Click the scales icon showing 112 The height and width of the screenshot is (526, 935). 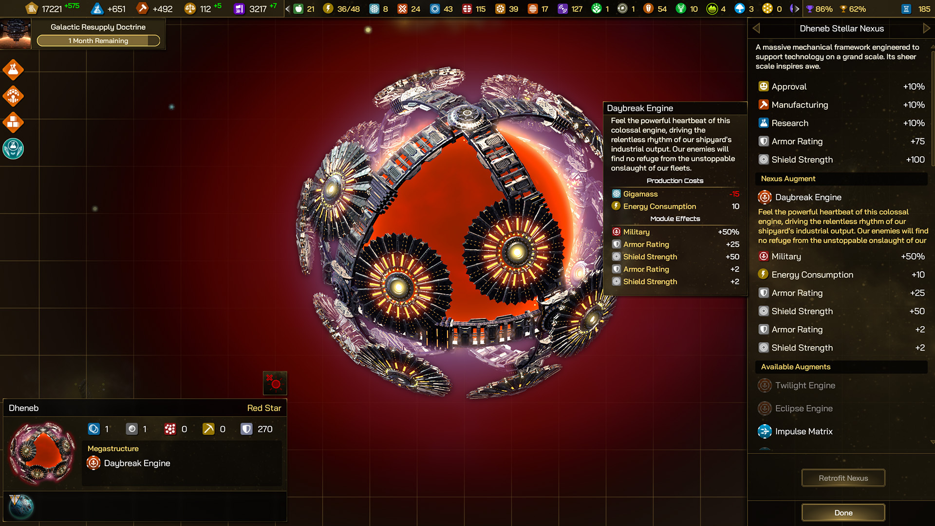(190, 9)
